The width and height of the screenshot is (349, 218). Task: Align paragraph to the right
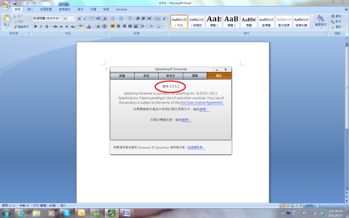point(124,26)
